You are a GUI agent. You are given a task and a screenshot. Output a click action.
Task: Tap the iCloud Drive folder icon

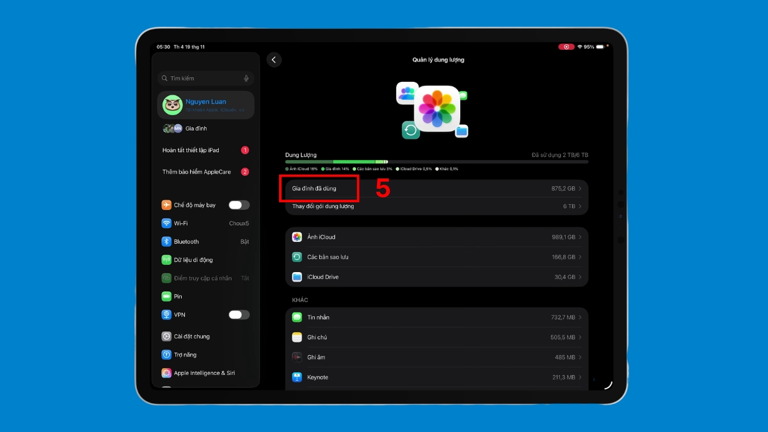tap(297, 277)
